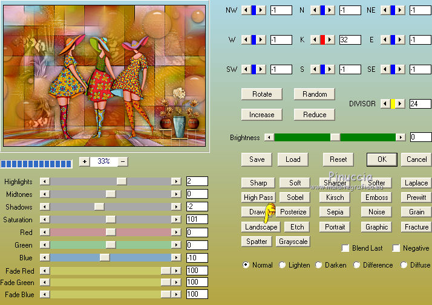This screenshot has height=305, width=432.
Task: Apply the Posterize preset
Action: tap(293, 212)
